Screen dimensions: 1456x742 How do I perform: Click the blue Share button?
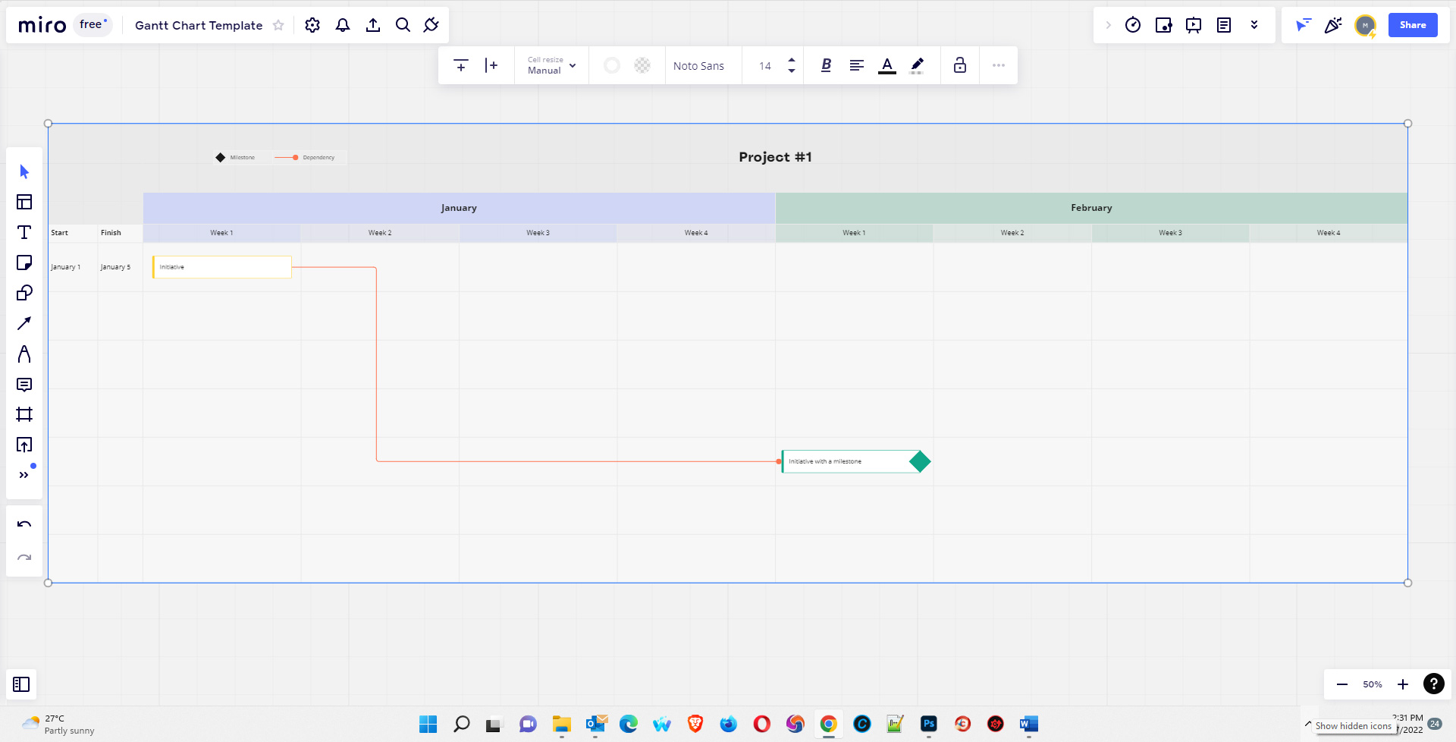1413,25
